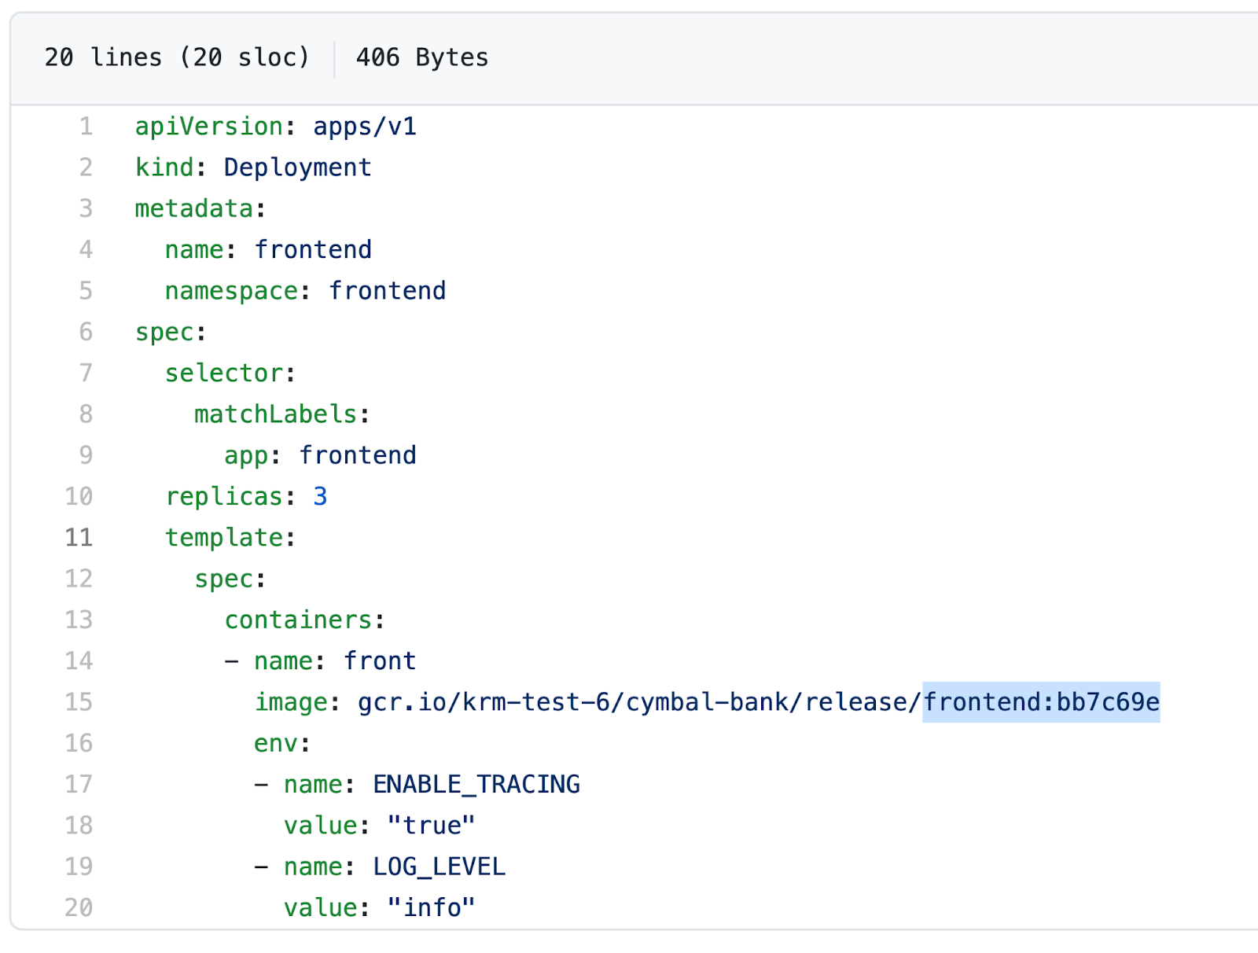Click the quoted value "true" on line 18

click(x=430, y=825)
